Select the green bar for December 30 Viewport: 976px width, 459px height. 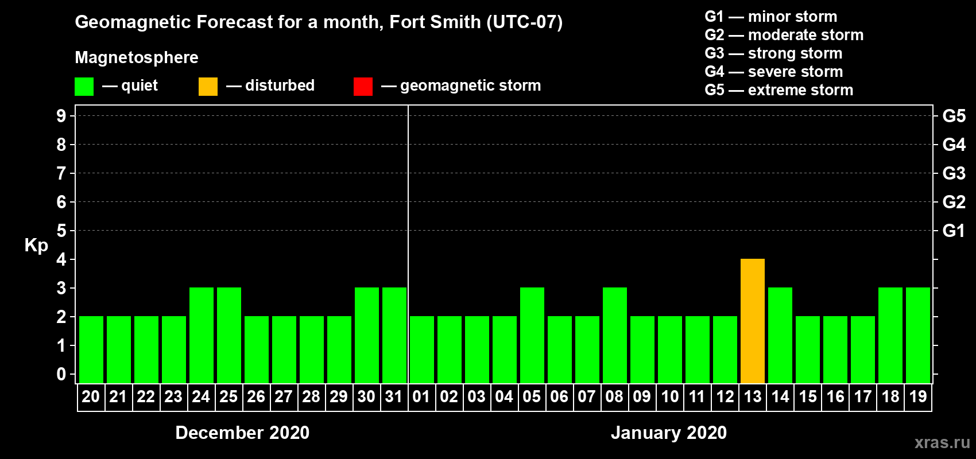[367, 335]
